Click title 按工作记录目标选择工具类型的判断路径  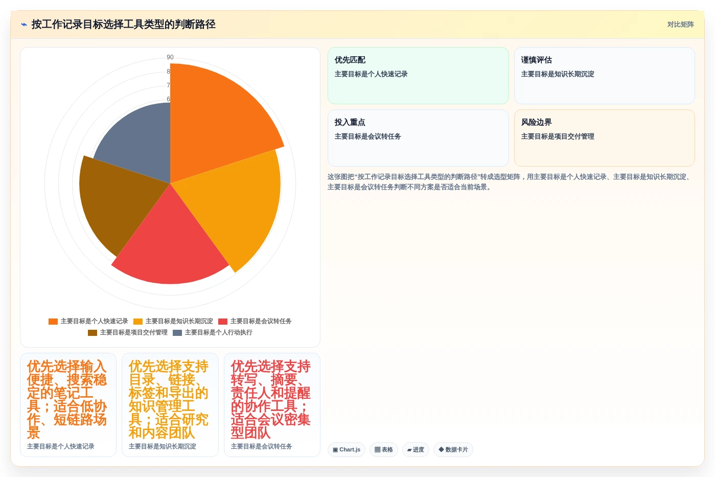click(x=124, y=25)
